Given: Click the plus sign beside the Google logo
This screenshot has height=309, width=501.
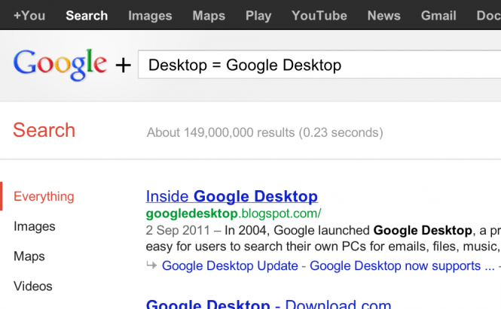Looking at the screenshot, I should [123, 66].
